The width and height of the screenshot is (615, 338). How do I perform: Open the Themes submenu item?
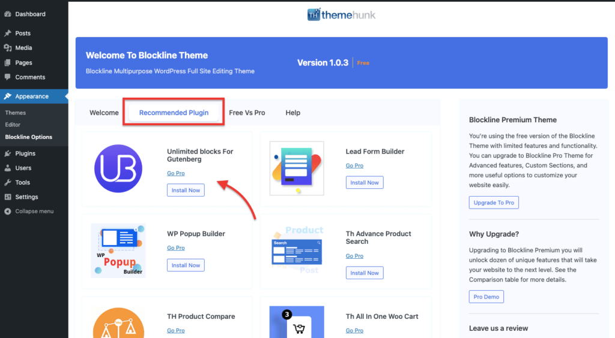(15, 113)
